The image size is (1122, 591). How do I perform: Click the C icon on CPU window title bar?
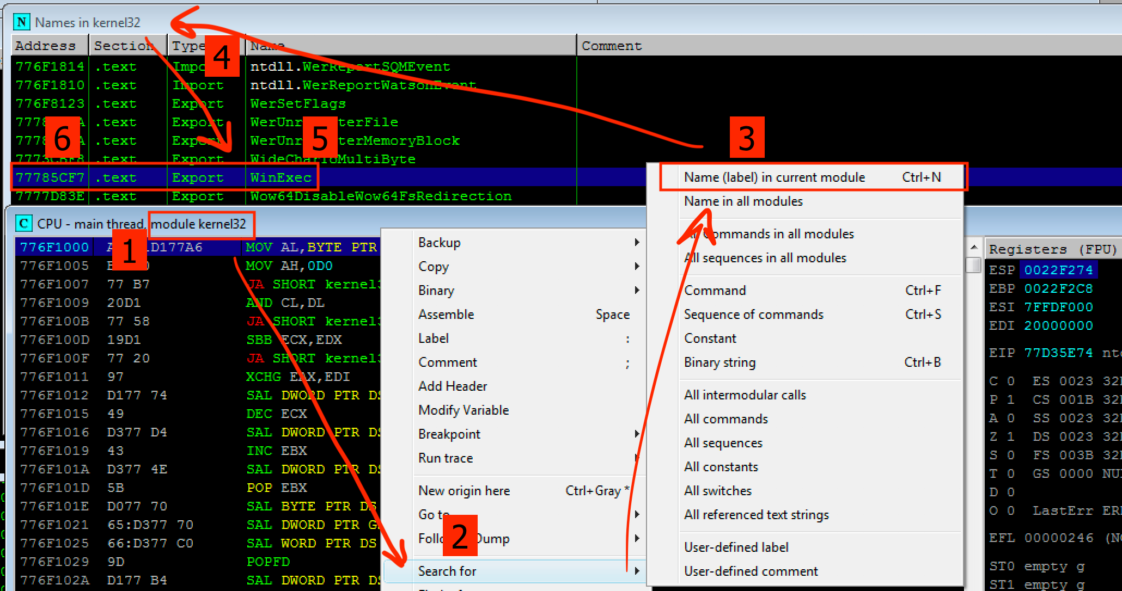pyautogui.click(x=22, y=224)
